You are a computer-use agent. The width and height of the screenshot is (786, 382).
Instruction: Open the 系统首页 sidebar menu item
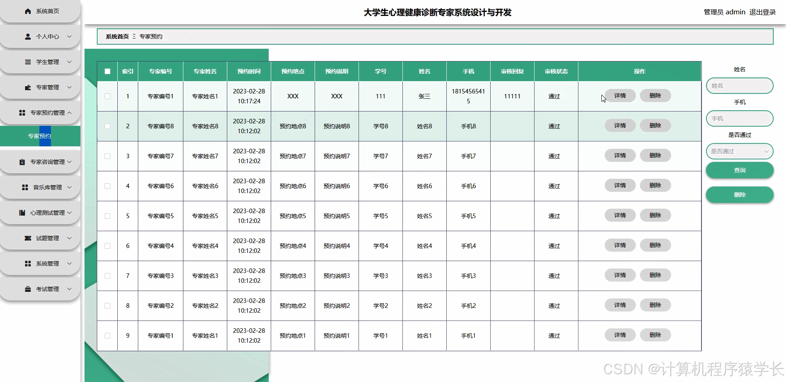coord(40,11)
